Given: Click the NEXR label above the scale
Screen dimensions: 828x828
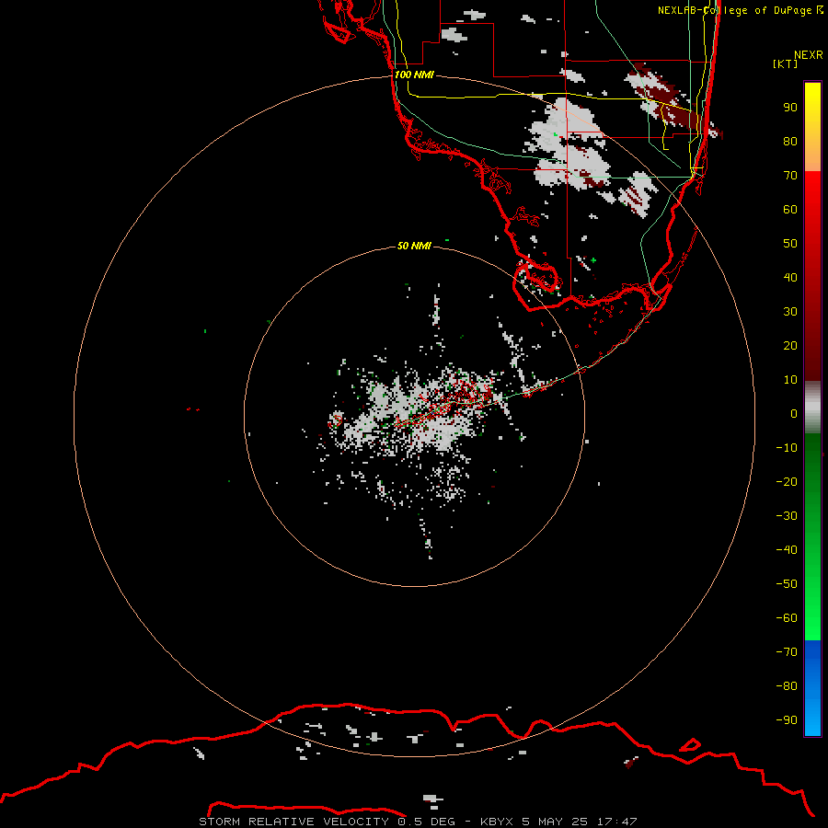Looking at the screenshot, I should click(808, 55).
